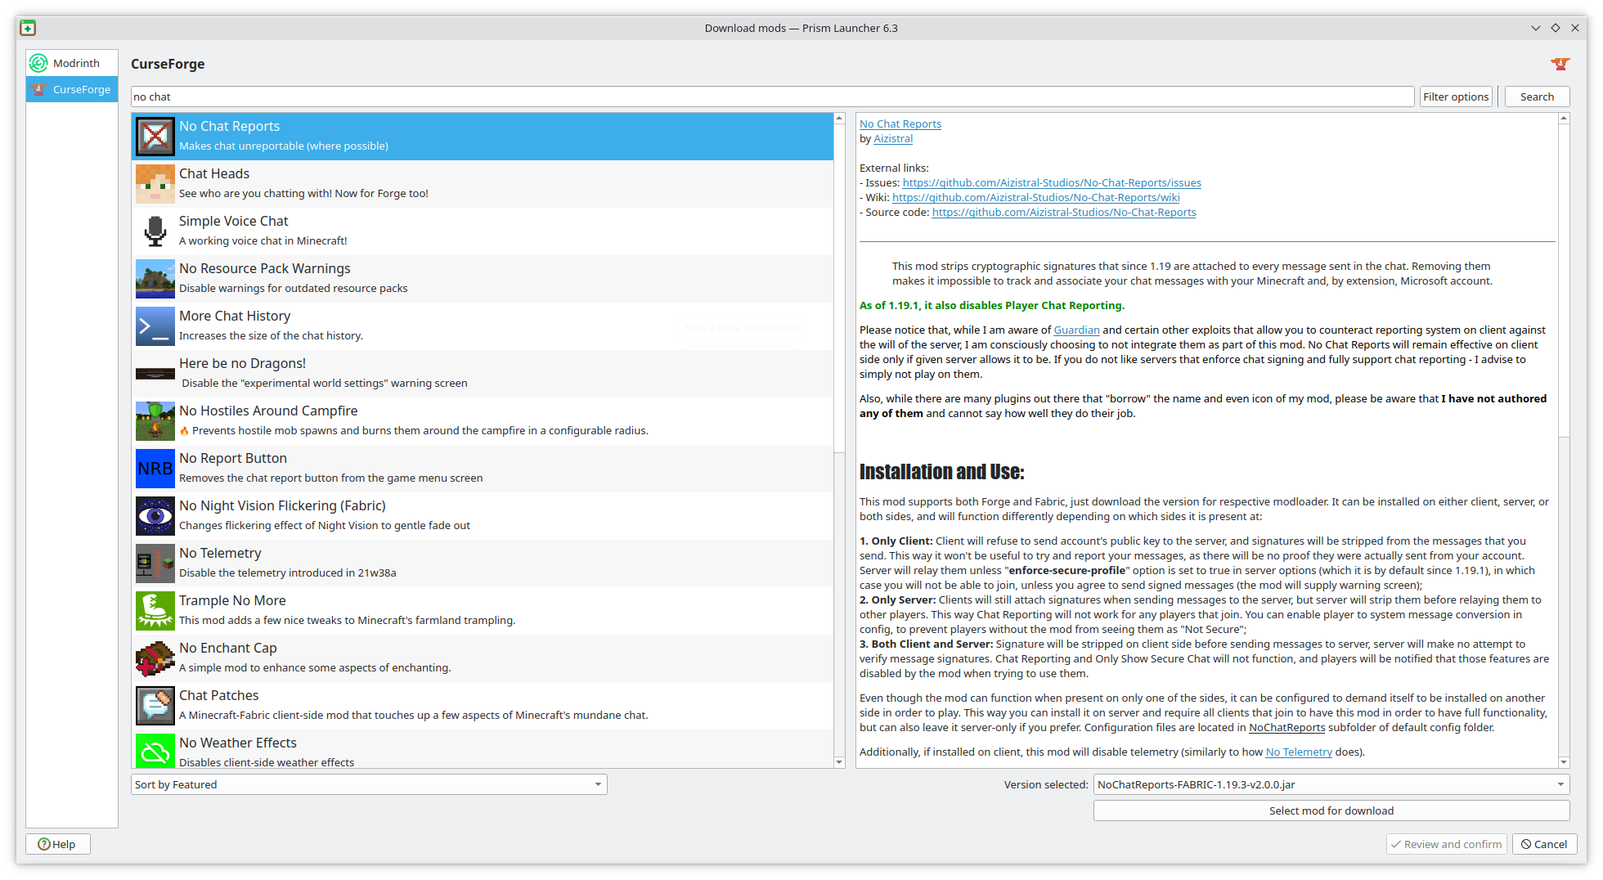Click the CurseForge flame icon at top right
The height and width of the screenshot is (880, 1603).
[x=1560, y=63]
